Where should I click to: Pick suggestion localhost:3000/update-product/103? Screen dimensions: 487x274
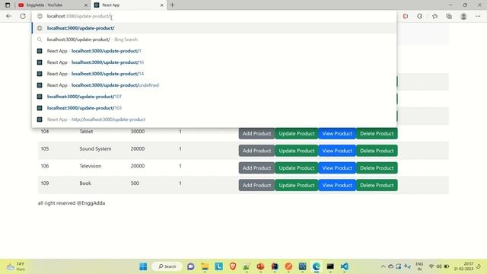pyautogui.click(x=214, y=108)
